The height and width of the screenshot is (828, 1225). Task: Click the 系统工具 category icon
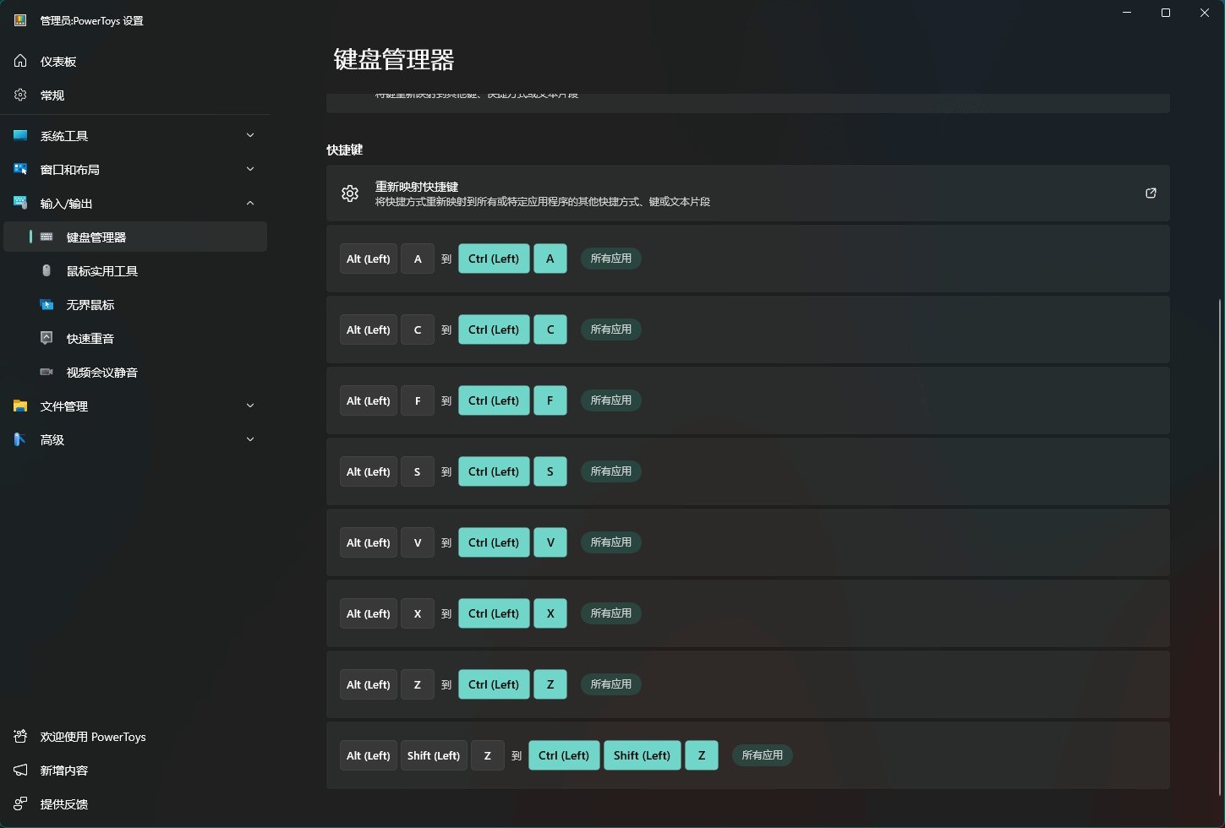point(20,135)
